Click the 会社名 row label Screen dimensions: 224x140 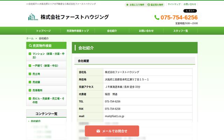83,72
